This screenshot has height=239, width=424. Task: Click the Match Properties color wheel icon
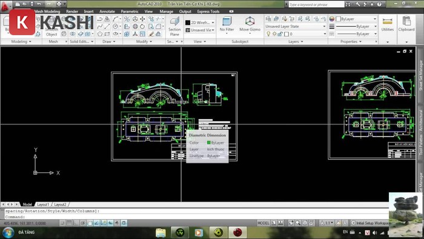point(332,19)
